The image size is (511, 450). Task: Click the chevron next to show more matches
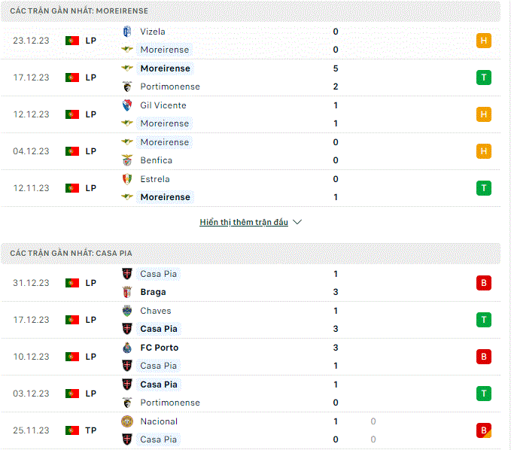click(297, 222)
